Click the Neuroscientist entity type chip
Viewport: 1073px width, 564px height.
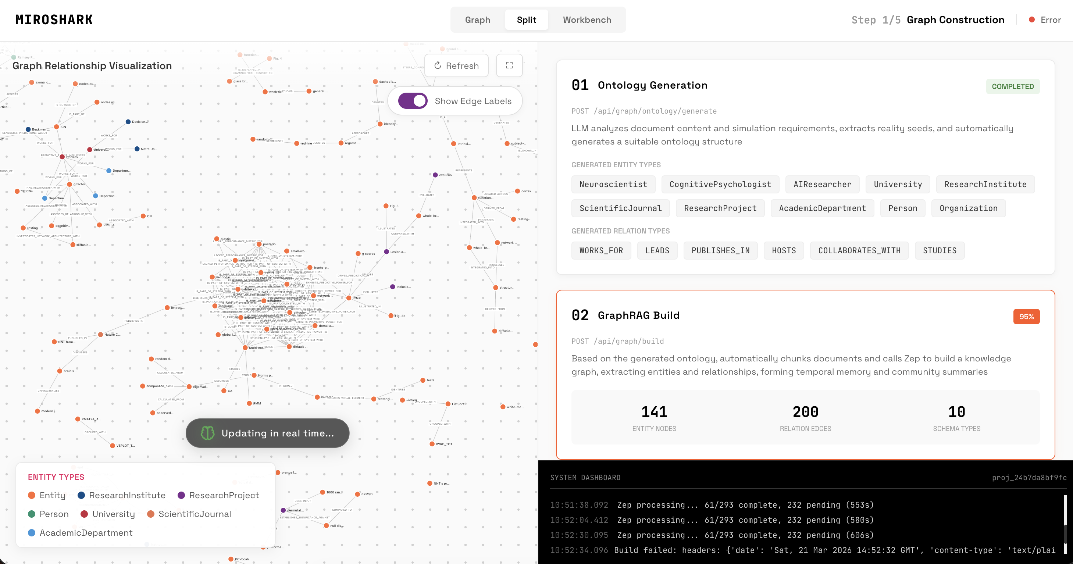click(x=613, y=184)
